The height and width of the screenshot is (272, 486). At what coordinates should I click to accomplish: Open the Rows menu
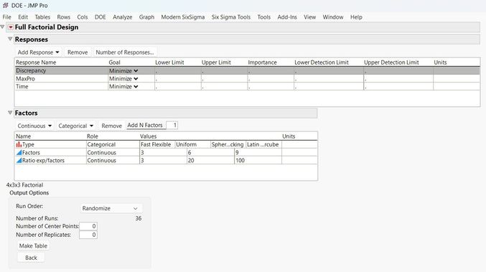point(64,17)
